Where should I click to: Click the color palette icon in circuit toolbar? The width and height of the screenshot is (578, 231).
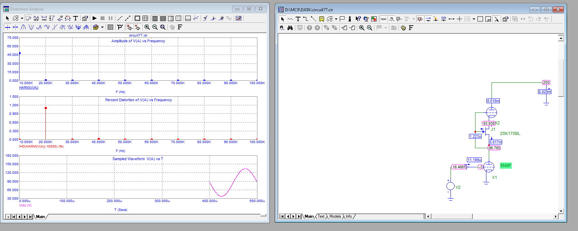tap(403, 28)
